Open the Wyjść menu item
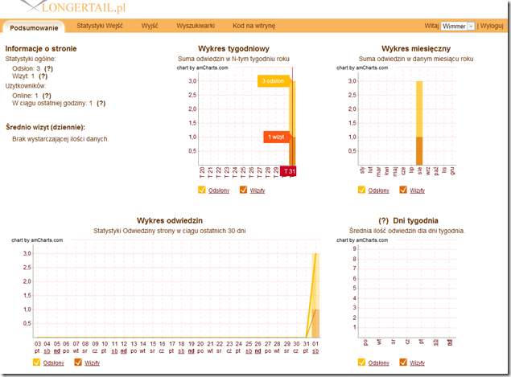511x377 pixels. (x=150, y=26)
